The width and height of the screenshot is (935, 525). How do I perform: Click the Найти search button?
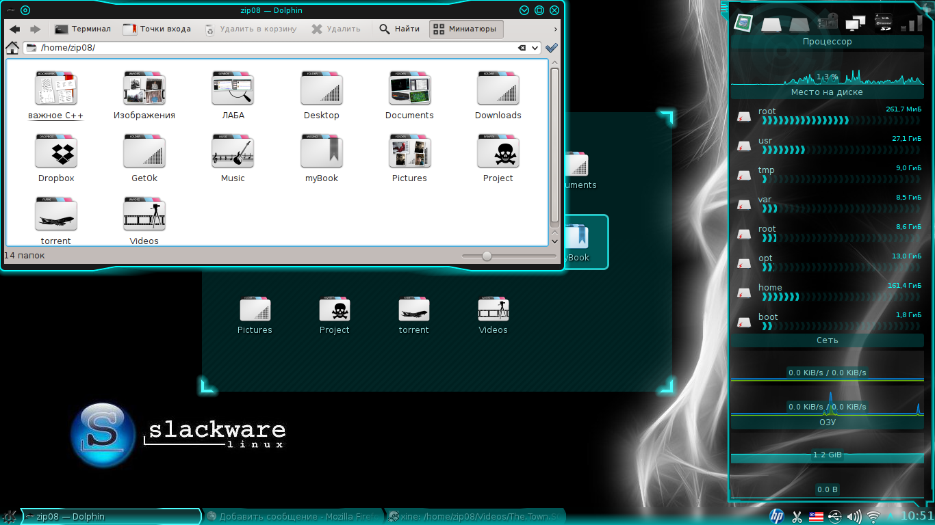[400, 29]
